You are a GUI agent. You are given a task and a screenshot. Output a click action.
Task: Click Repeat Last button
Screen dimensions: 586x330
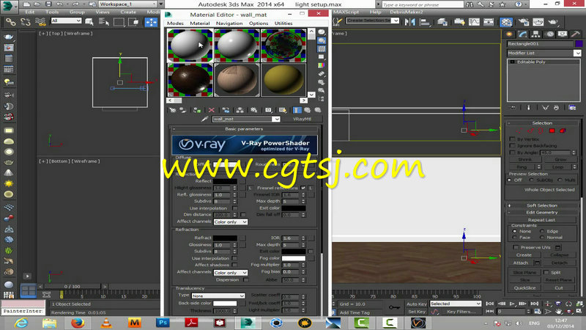point(541,220)
